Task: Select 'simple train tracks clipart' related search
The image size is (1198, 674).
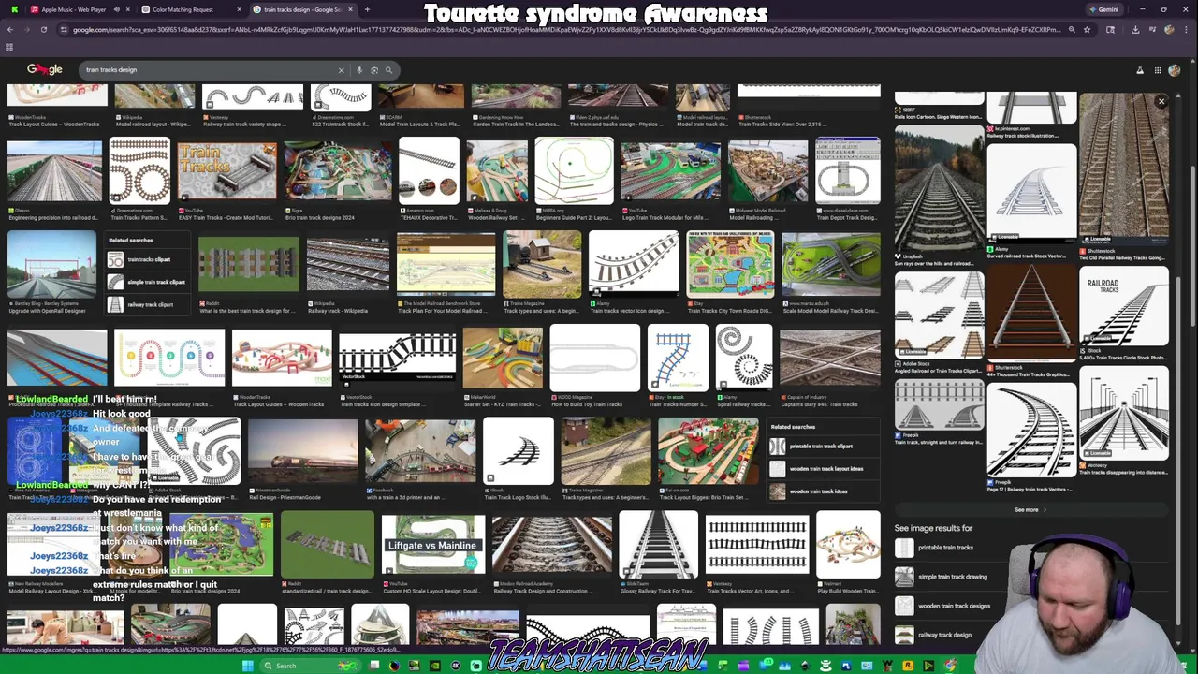Action: 147,282
